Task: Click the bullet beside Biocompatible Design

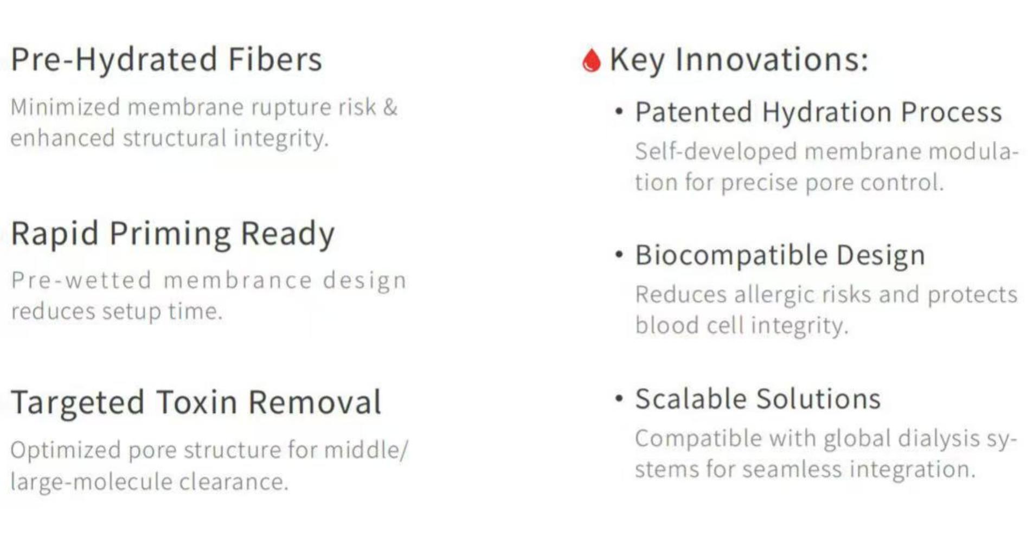Action: [x=619, y=254]
